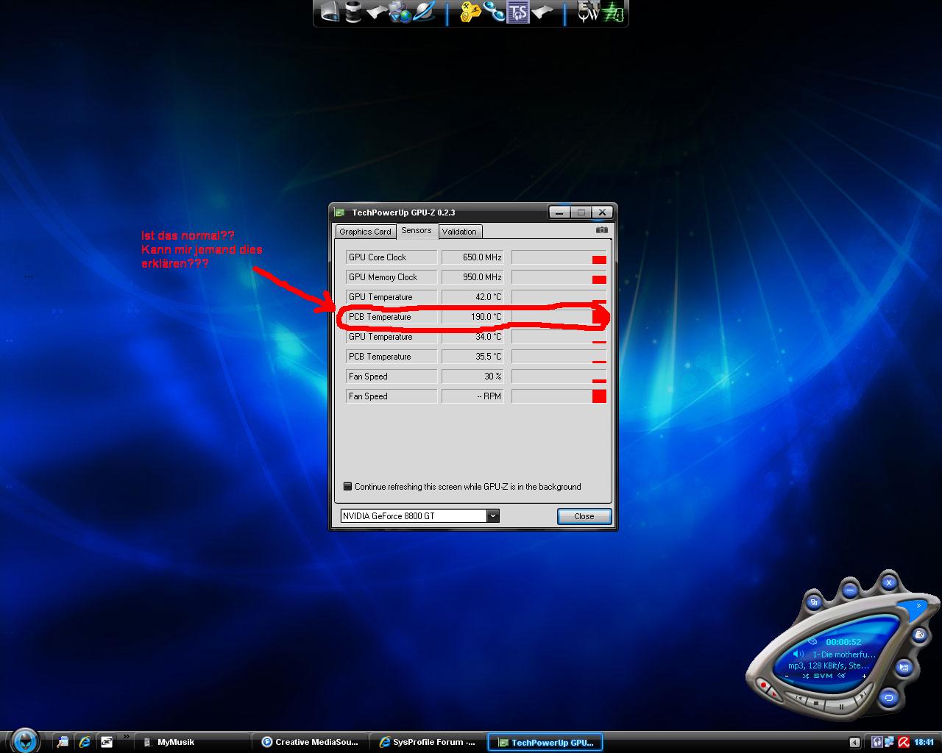Click GPU-Z screenshot camera icon
Image resolution: width=942 pixels, height=753 pixels.
click(x=601, y=230)
